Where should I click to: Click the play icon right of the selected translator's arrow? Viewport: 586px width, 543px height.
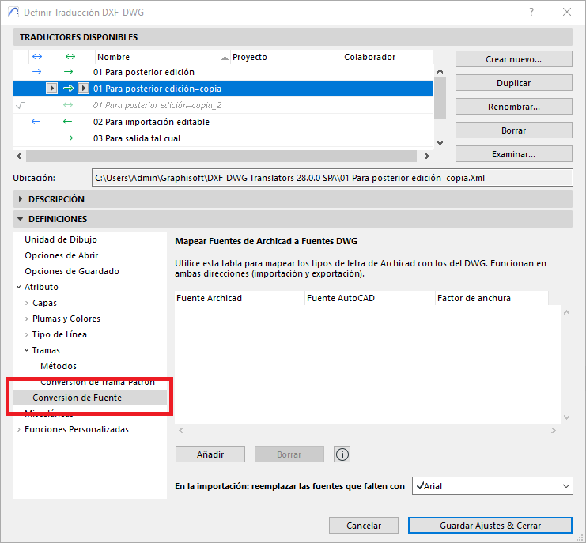click(x=83, y=89)
